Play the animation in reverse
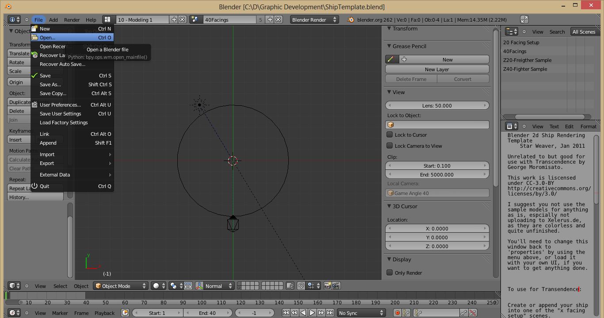The height and width of the screenshot is (318, 604). [303, 313]
